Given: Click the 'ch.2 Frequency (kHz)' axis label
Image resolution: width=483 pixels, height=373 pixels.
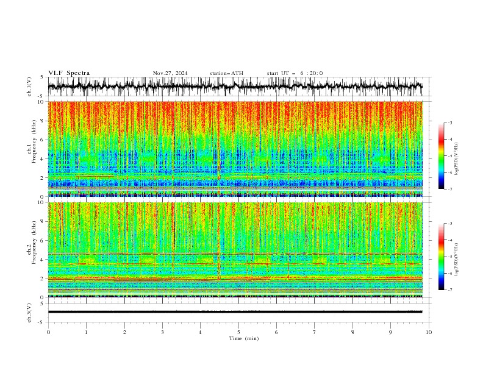Looking at the screenshot, I should (x=32, y=243).
